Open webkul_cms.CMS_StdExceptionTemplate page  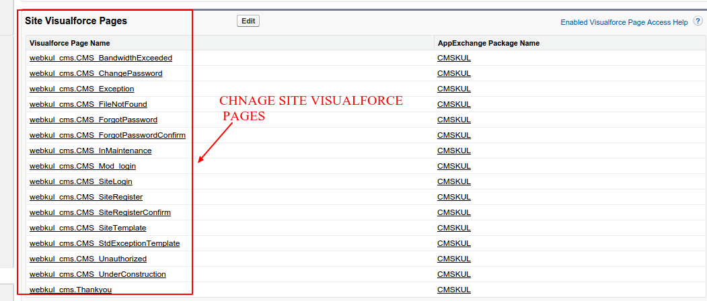click(105, 243)
